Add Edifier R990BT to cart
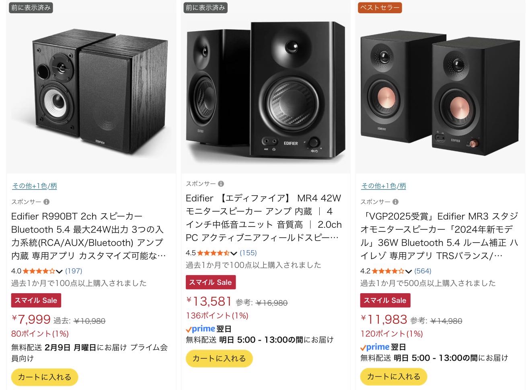 [x=44, y=377]
